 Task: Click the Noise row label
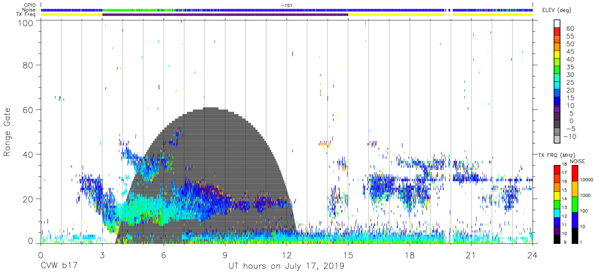coord(29,10)
